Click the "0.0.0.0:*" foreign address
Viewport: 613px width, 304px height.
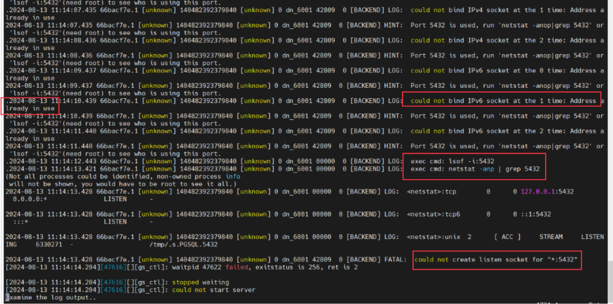click(29, 199)
